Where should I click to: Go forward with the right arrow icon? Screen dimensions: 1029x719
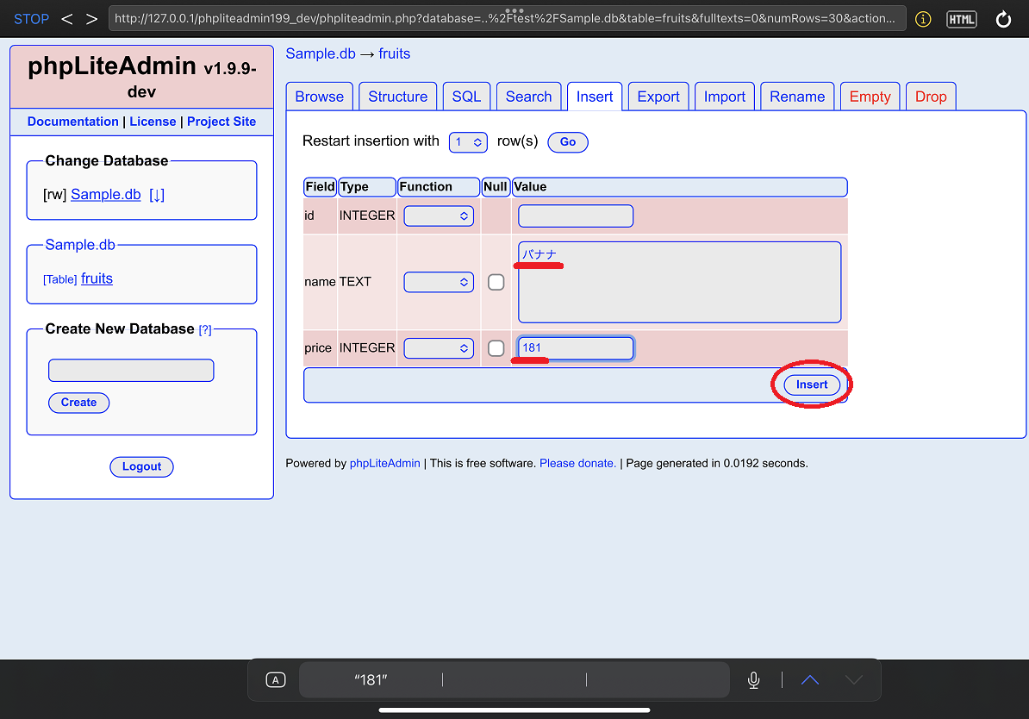pyautogui.click(x=91, y=19)
